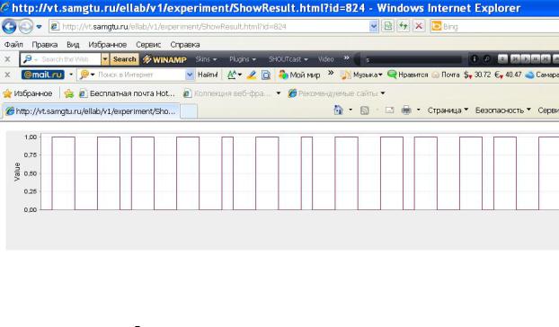Click the WINAMP logo
Image resolution: width=559 pixels, height=327 pixels.
164,59
